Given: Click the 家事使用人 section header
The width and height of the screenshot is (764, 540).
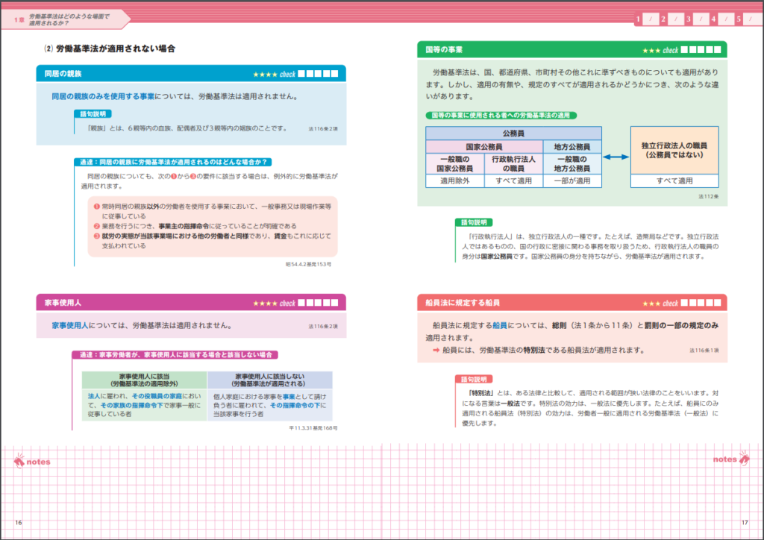Looking at the screenshot, I should [191, 302].
